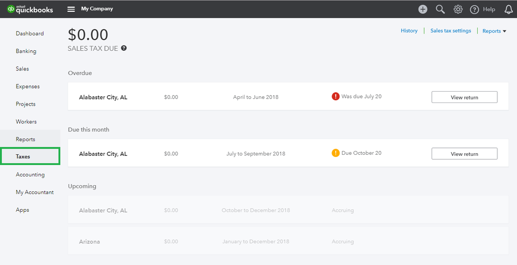
Task: Open the notifications bell icon
Action: (x=508, y=9)
